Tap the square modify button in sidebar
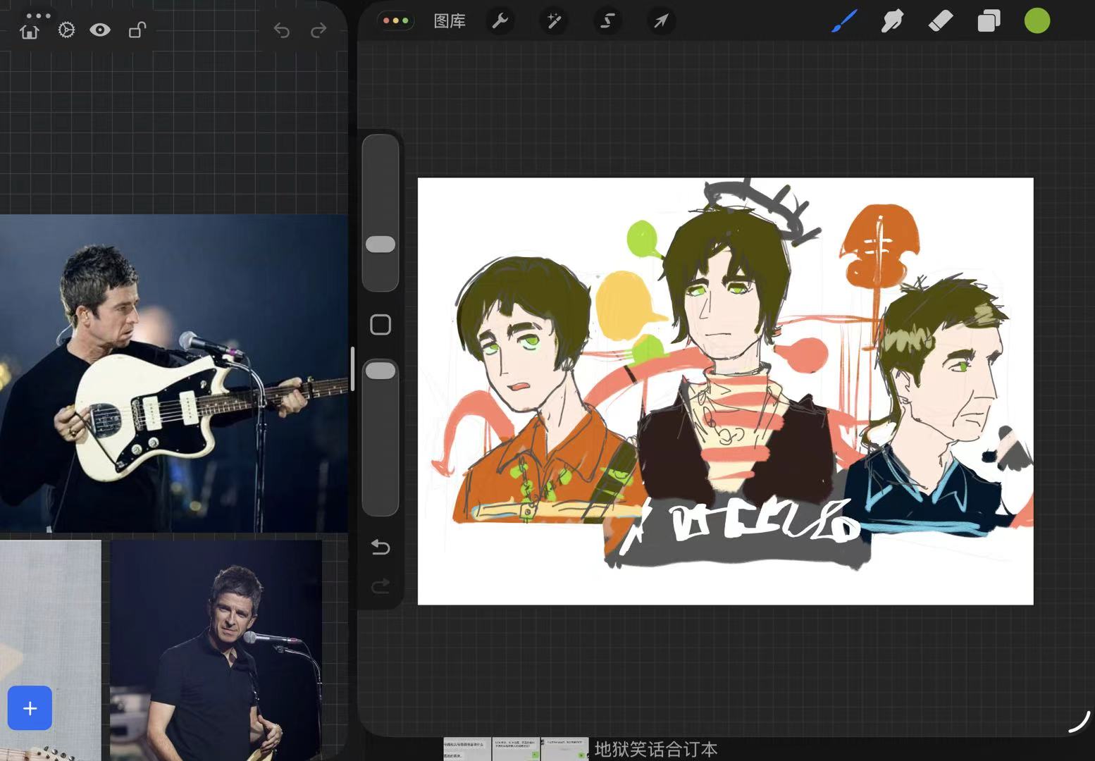This screenshot has height=761, width=1095. [x=381, y=325]
